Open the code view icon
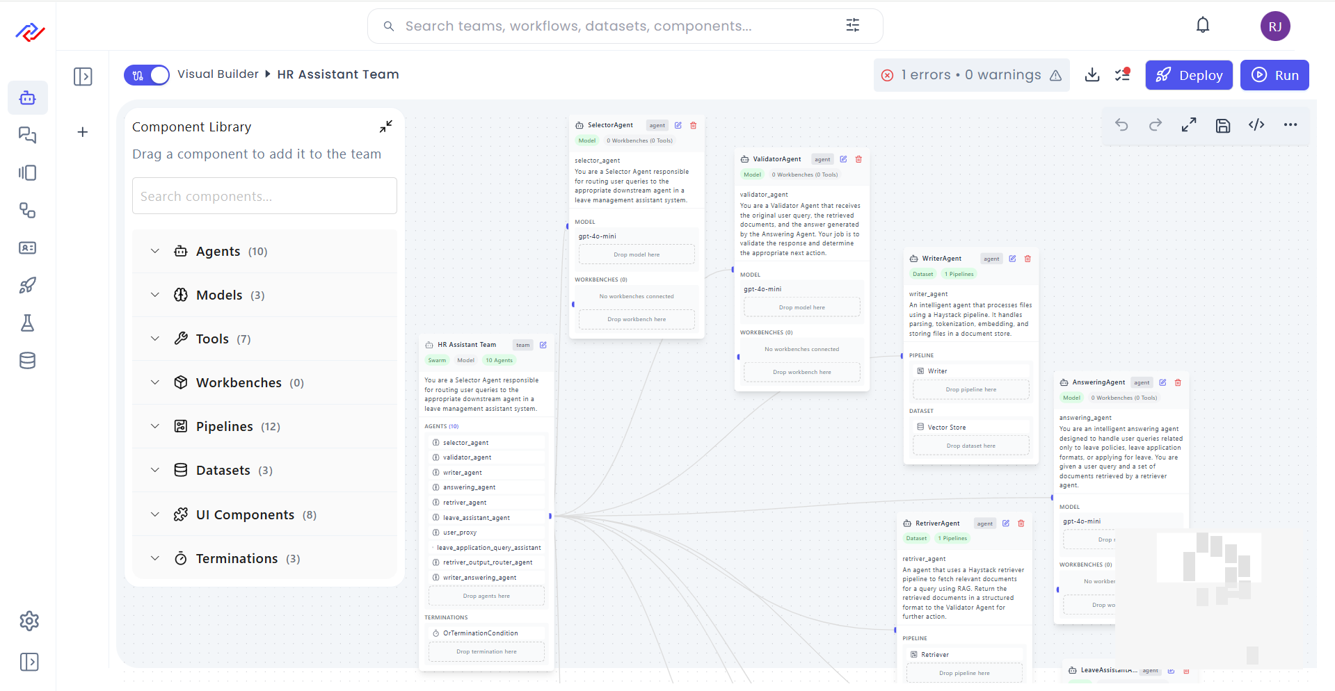 (1256, 125)
